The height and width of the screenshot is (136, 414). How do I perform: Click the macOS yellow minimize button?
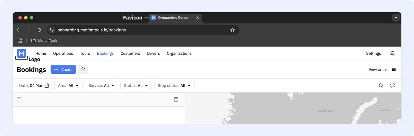pyautogui.click(x=26, y=18)
